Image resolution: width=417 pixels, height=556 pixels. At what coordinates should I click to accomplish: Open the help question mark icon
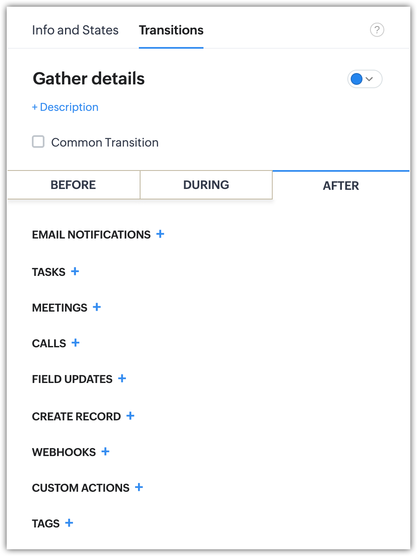[377, 30]
